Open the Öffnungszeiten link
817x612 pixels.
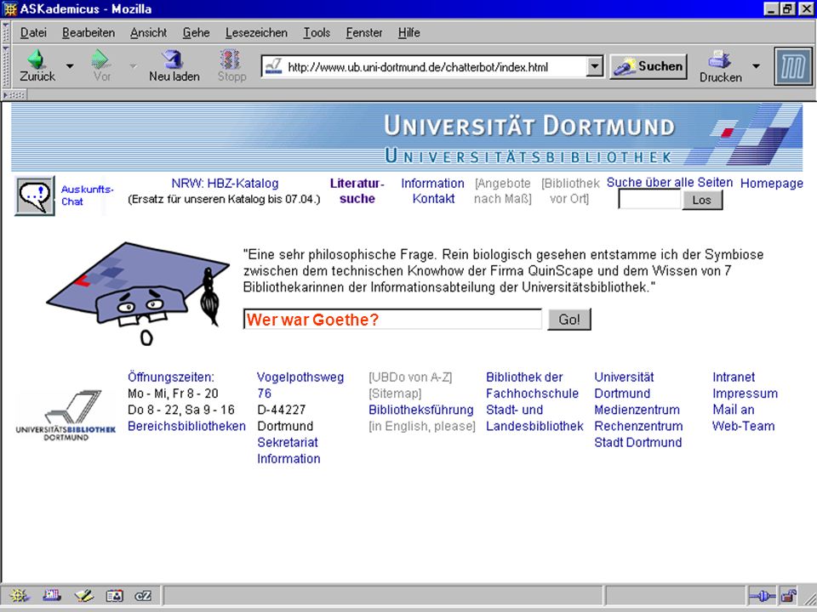(171, 377)
